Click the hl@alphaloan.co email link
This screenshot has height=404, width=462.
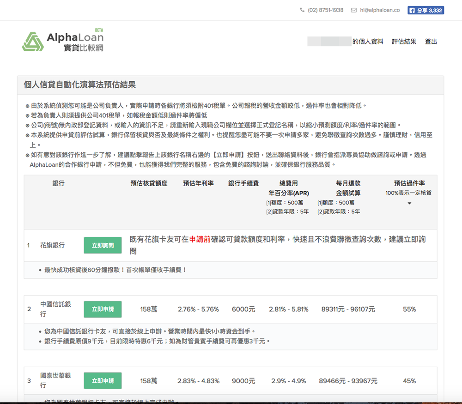coord(380,10)
